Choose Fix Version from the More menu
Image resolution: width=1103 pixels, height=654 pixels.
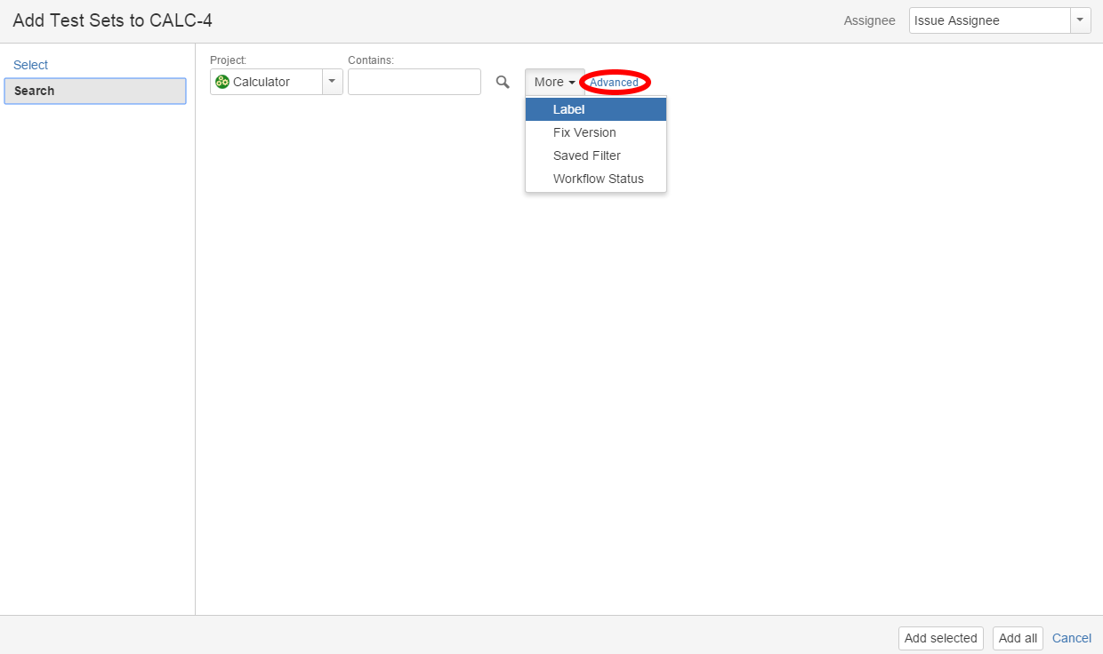tap(596, 132)
